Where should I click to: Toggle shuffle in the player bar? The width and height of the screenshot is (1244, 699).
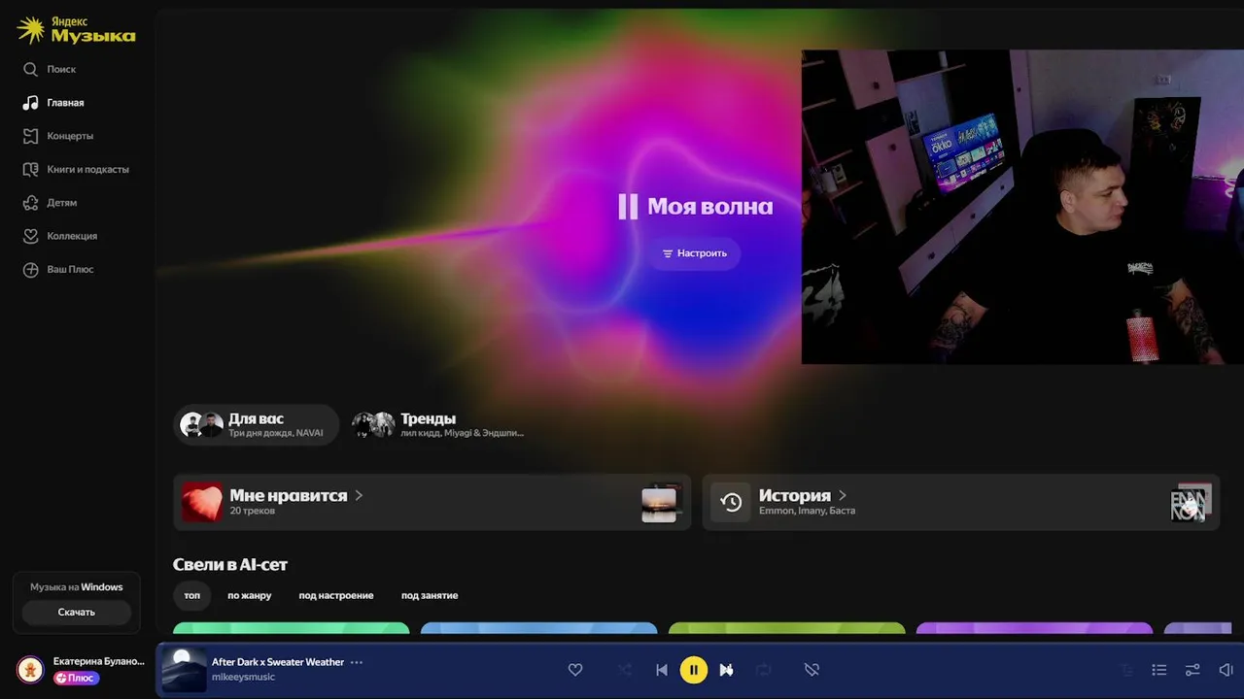coord(625,670)
